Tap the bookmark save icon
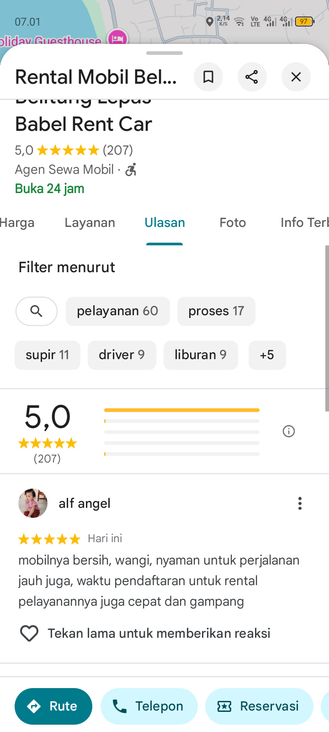This screenshot has width=329, height=732. (x=208, y=77)
